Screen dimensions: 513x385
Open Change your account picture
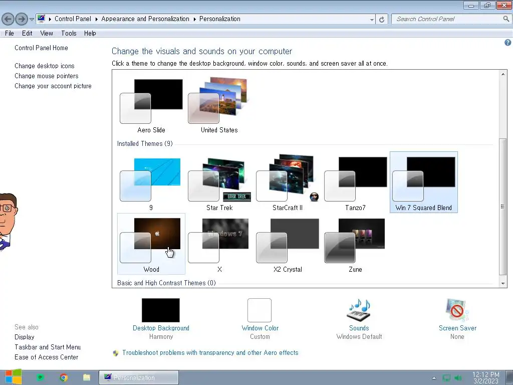[53, 86]
